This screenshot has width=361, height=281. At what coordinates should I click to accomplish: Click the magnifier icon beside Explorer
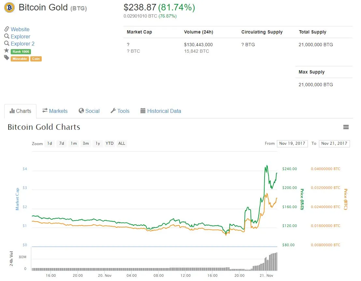(x=7, y=36)
